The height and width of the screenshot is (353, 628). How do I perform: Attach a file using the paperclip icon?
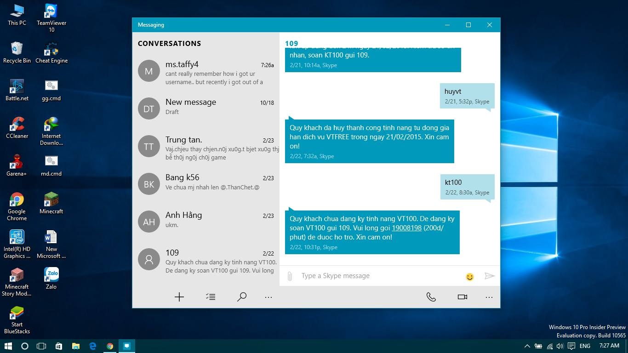290,276
